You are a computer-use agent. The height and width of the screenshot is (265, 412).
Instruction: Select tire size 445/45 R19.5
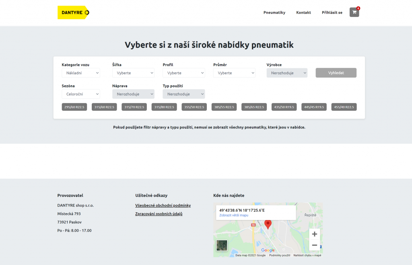314,107
